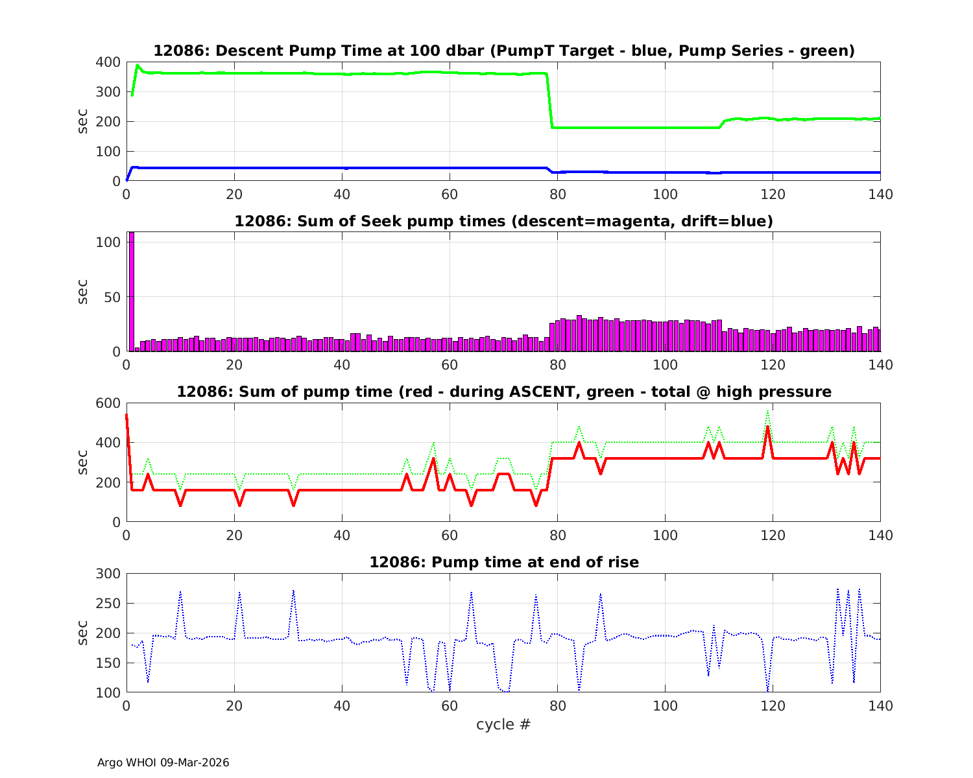Click the "Argo WHOI 09-Mar-2026" footer text
This screenshot has width=973, height=778.
pyautogui.click(x=163, y=762)
